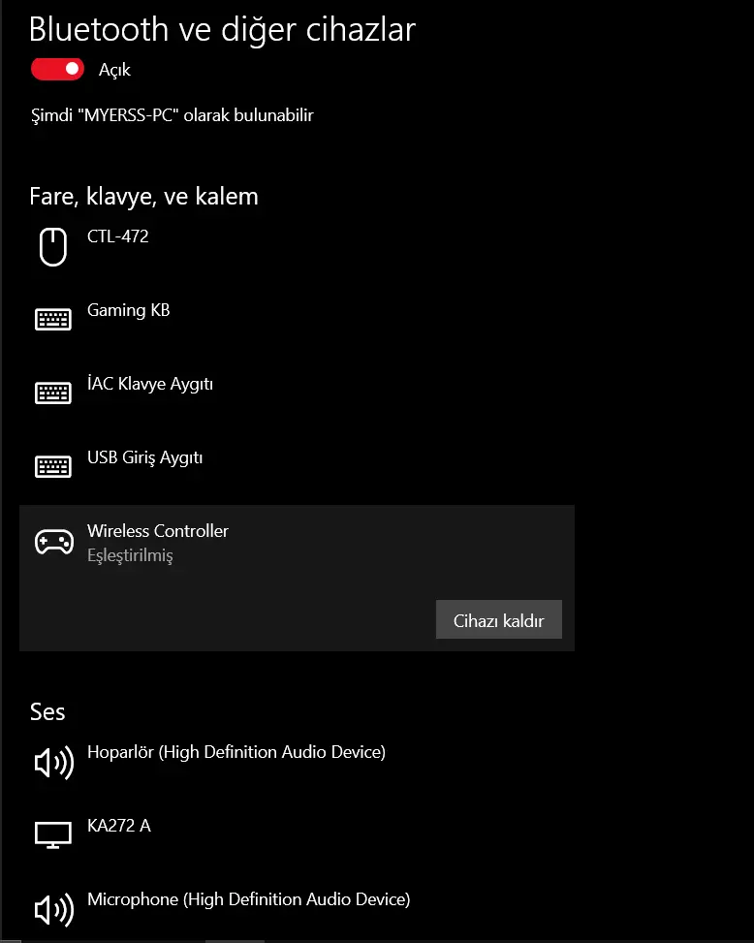Select the Gaming KB keyboard icon

[x=53, y=320]
